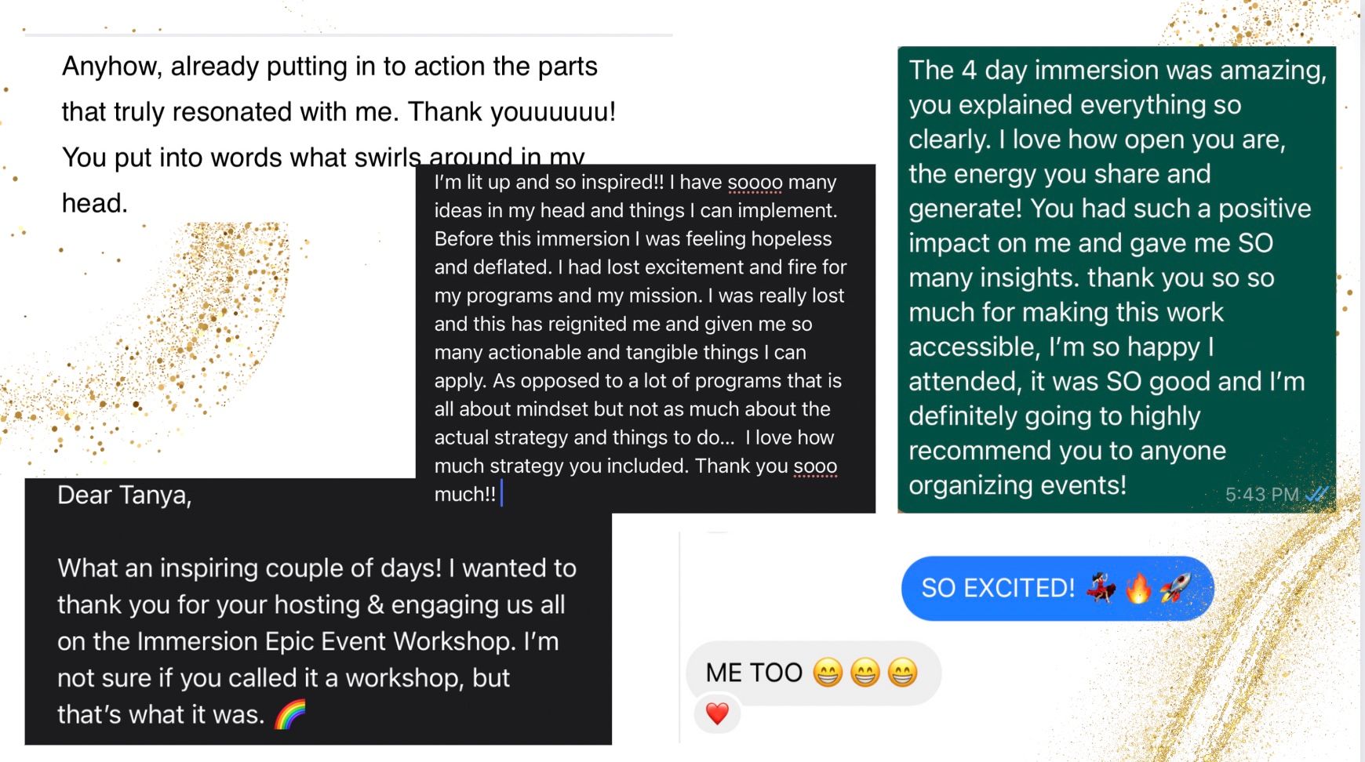The width and height of the screenshot is (1365, 762).
Task: Click the blue SO EXCITED! message bubble
Action: [x=1057, y=588]
